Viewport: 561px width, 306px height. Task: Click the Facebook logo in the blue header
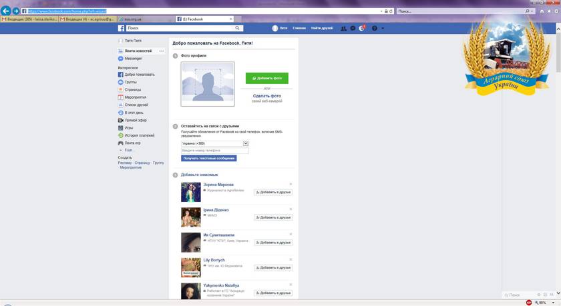(122, 28)
